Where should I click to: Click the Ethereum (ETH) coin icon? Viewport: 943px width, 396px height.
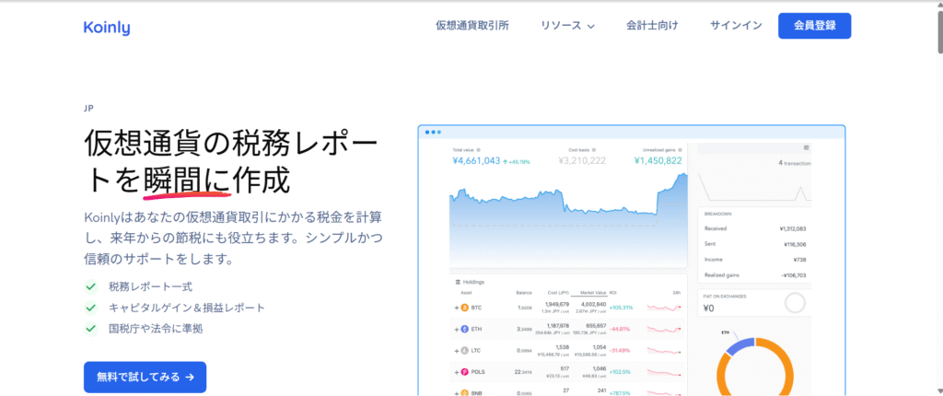pyautogui.click(x=465, y=328)
